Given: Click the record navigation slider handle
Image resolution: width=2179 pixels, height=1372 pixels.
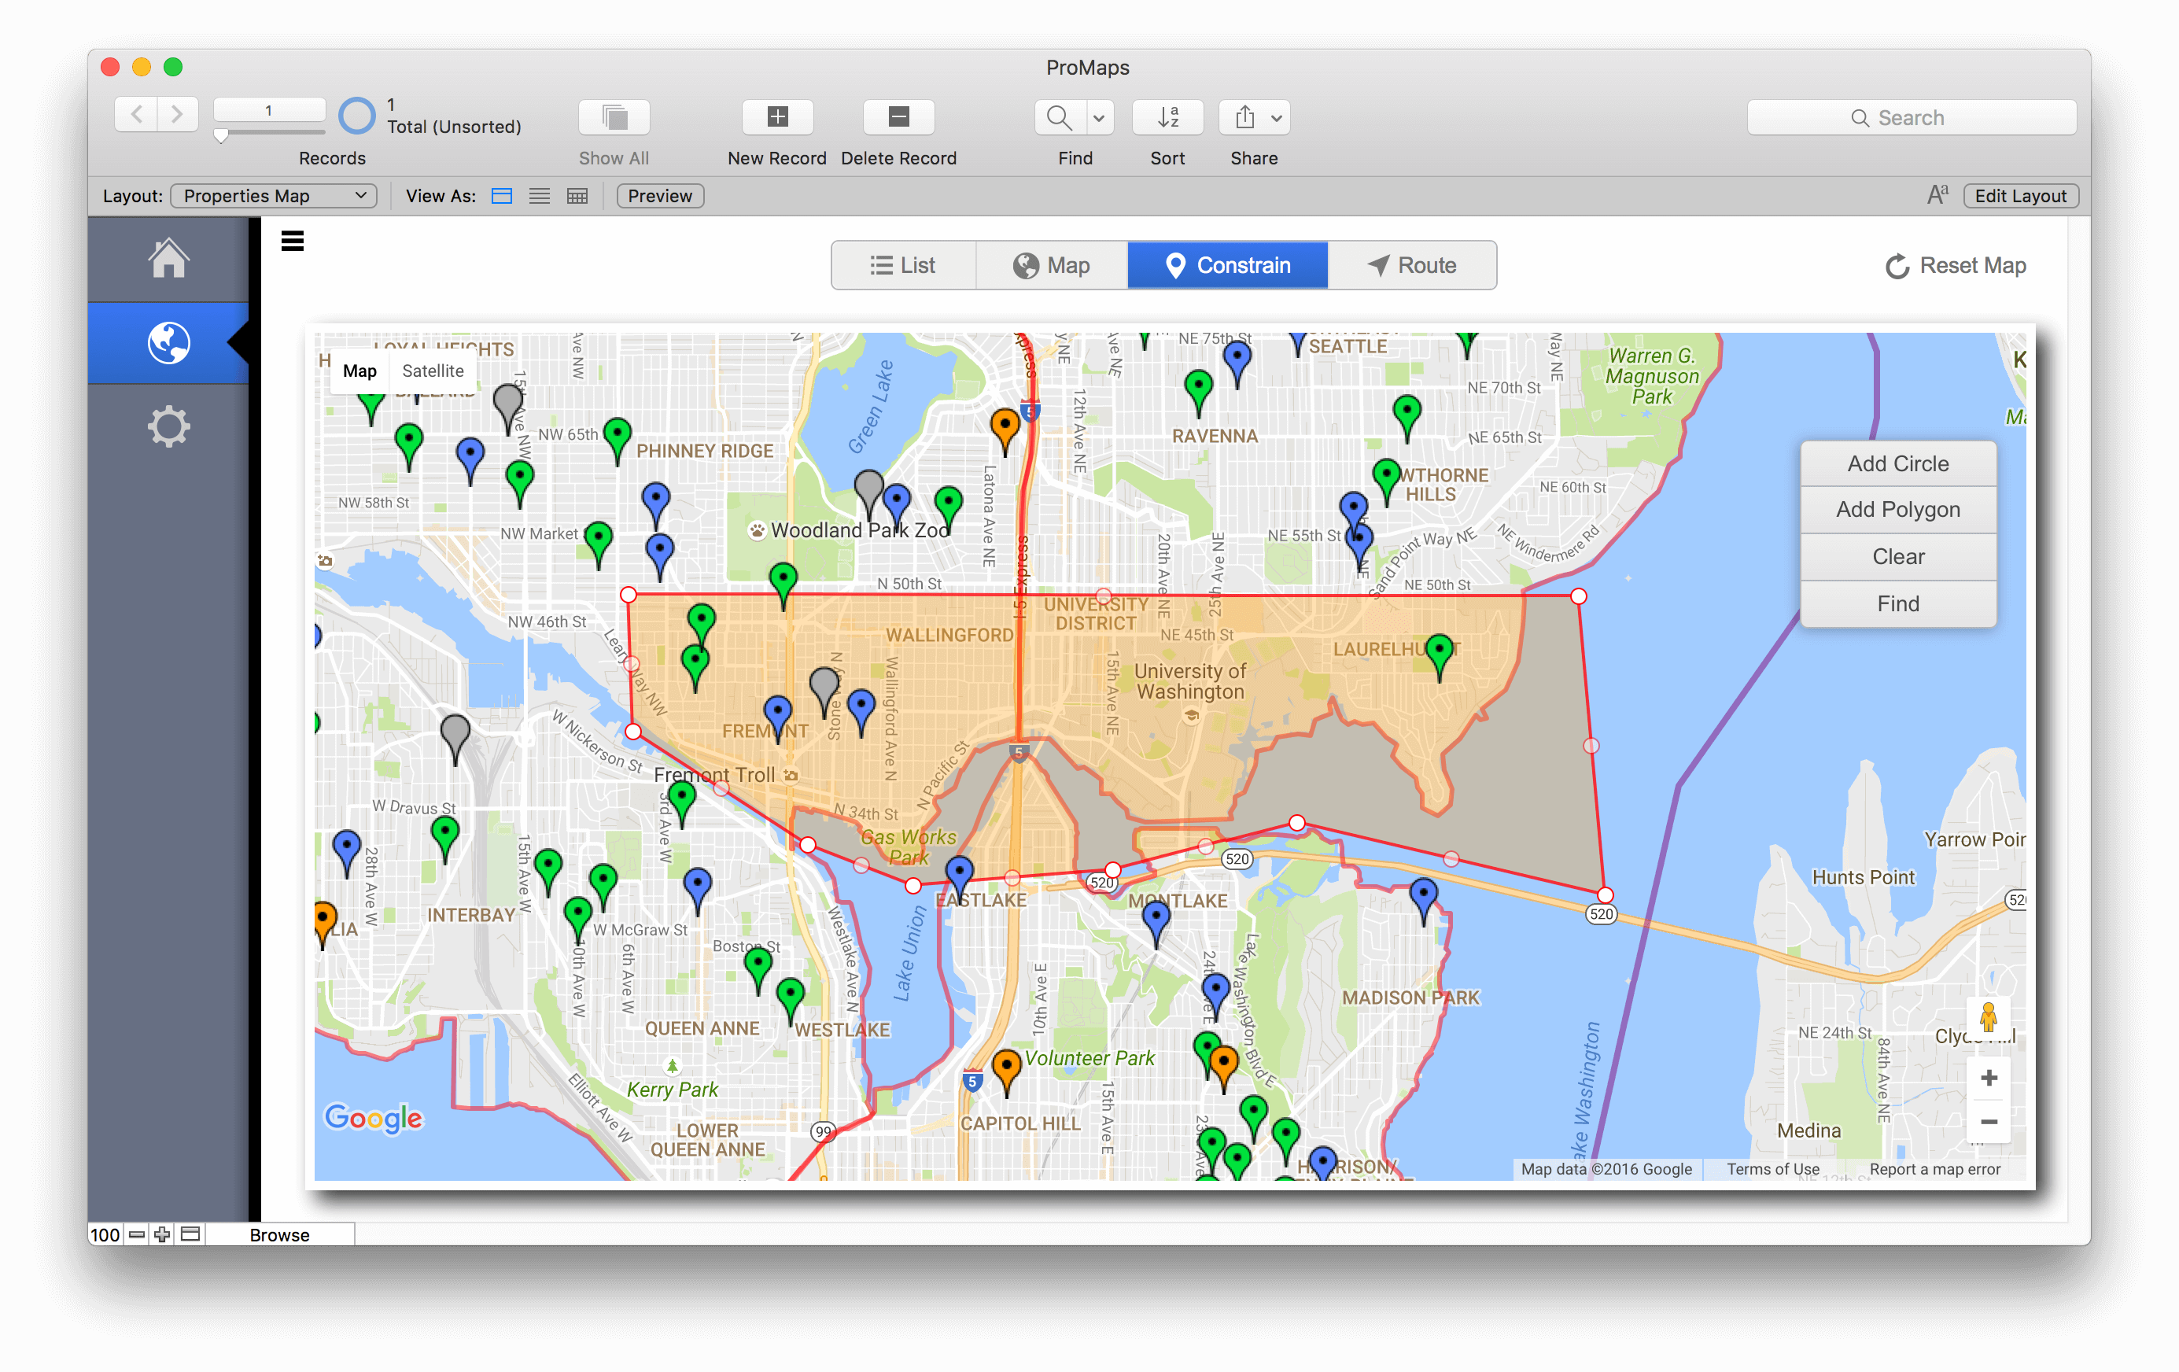Looking at the screenshot, I should (x=222, y=137).
